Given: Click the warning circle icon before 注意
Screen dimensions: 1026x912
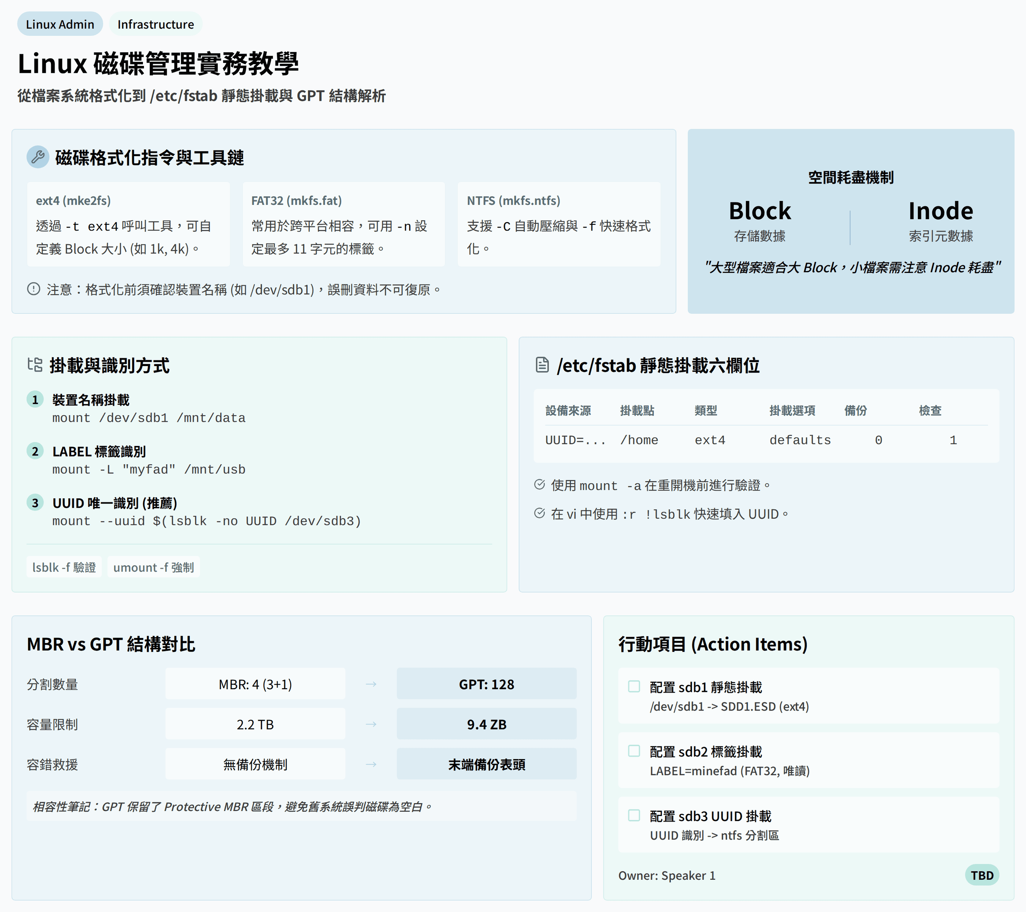Looking at the screenshot, I should [x=34, y=289].
